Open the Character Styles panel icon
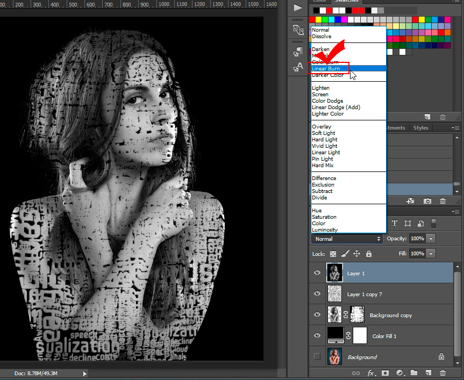 pyautogui.click(x=298, y=67)
